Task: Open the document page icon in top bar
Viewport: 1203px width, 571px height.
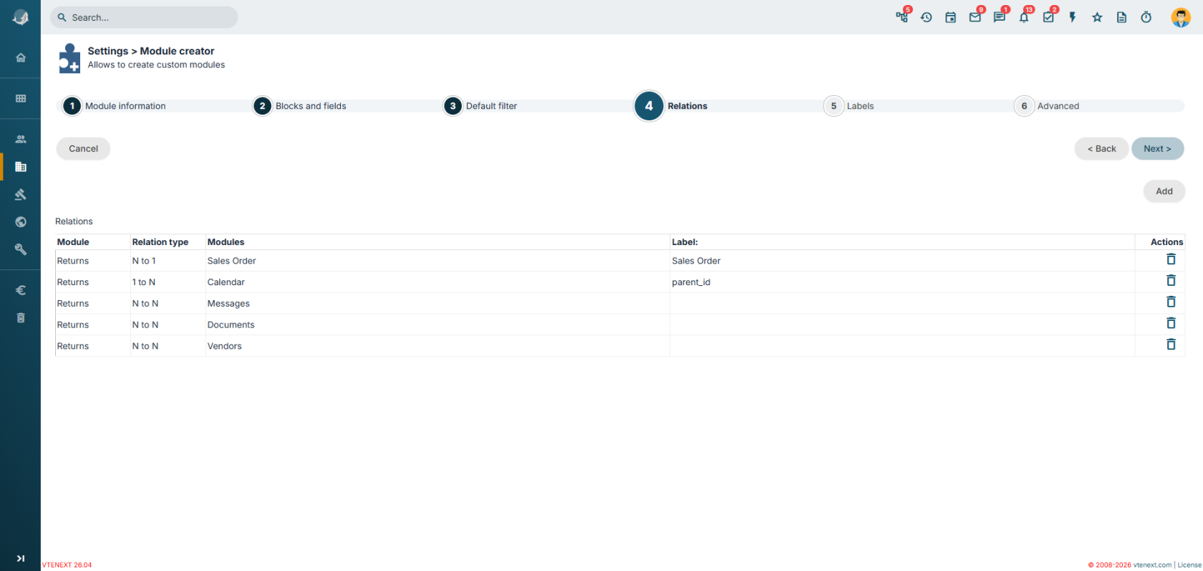Action: [1121, 17]
